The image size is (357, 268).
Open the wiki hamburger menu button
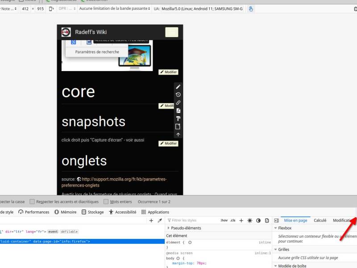pos(172,32)
